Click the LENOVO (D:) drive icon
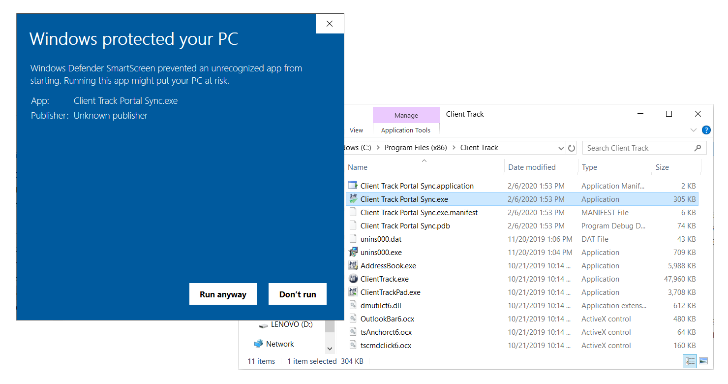The image size is (728, 384). [263, 325]
